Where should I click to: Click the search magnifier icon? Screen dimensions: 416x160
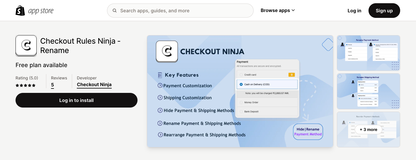[x=115, y=11]
